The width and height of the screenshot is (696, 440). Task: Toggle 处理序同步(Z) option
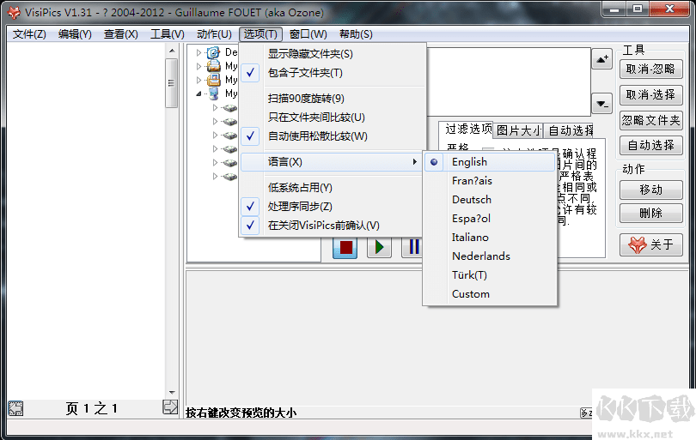[x=332, y=207]
